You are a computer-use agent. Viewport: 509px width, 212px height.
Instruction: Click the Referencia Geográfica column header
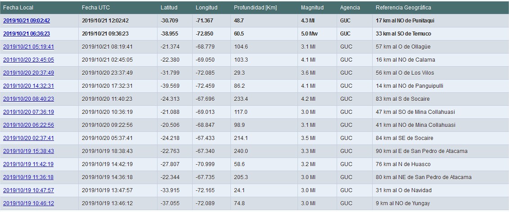(404, 8)
